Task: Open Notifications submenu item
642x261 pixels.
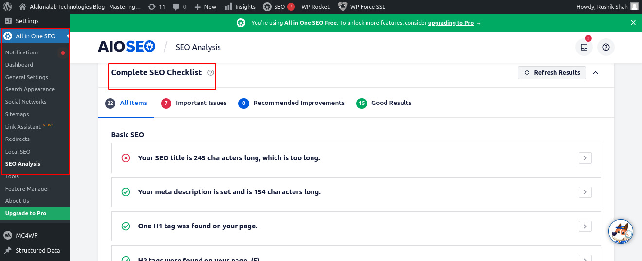Action: click(x=22, y=52)
